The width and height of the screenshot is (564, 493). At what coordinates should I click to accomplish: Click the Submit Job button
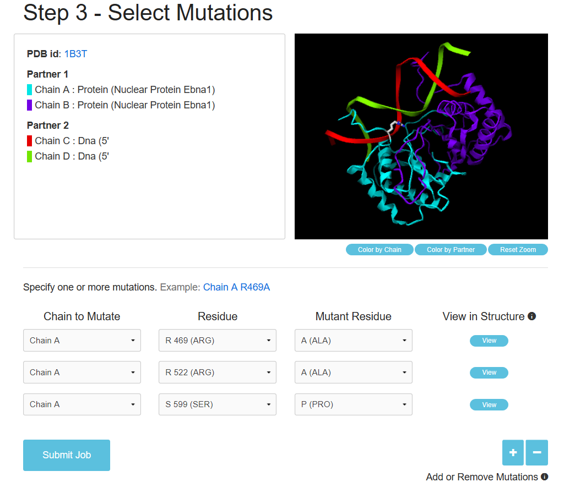[67, 455]
